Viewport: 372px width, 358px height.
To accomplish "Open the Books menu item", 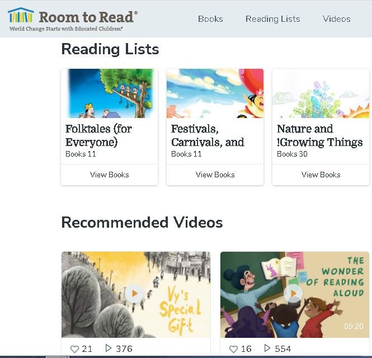I will [210, 19].
